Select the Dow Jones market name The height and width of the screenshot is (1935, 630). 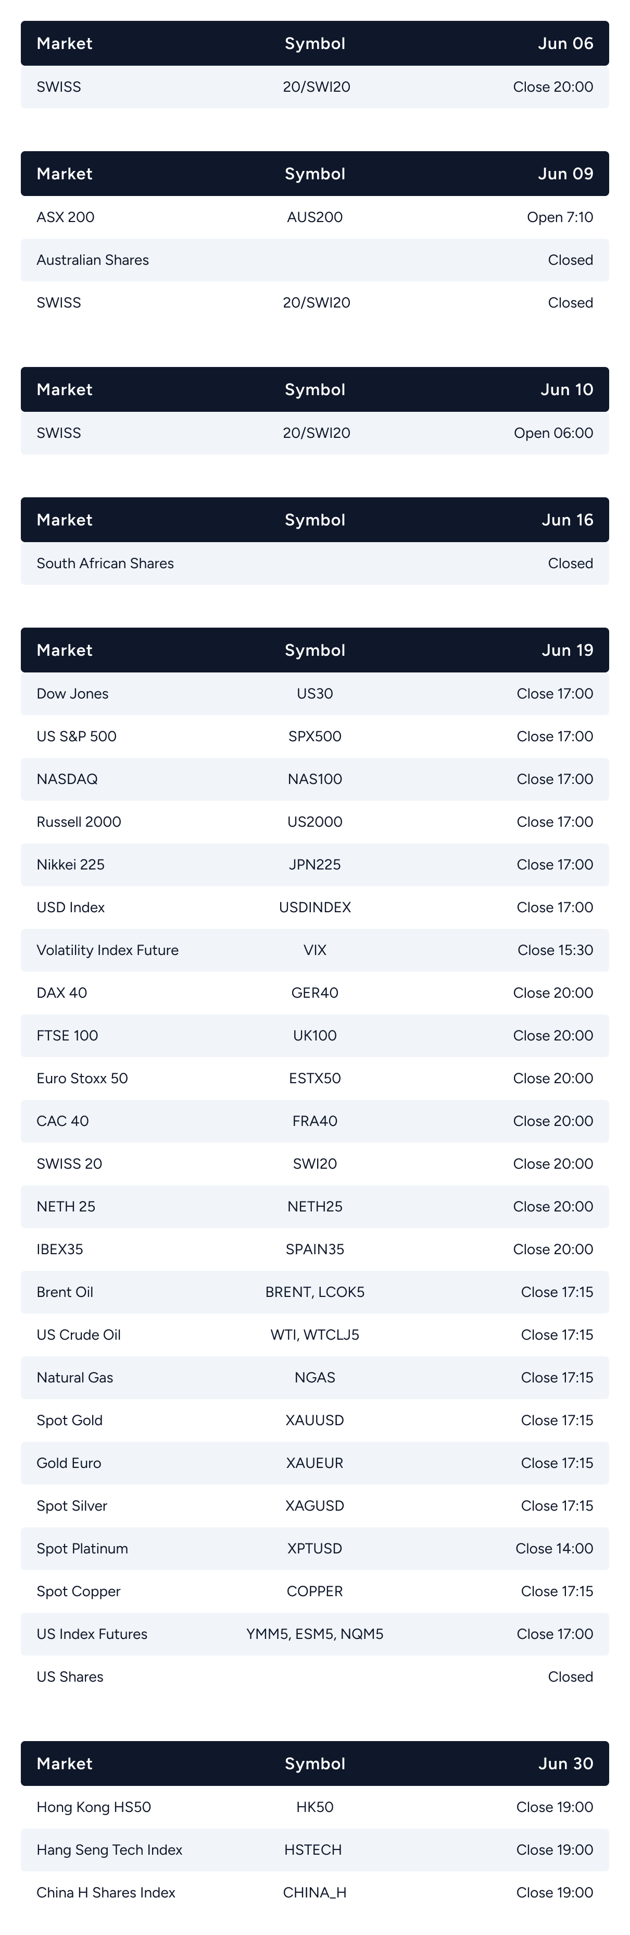click(x=73, y=693)
